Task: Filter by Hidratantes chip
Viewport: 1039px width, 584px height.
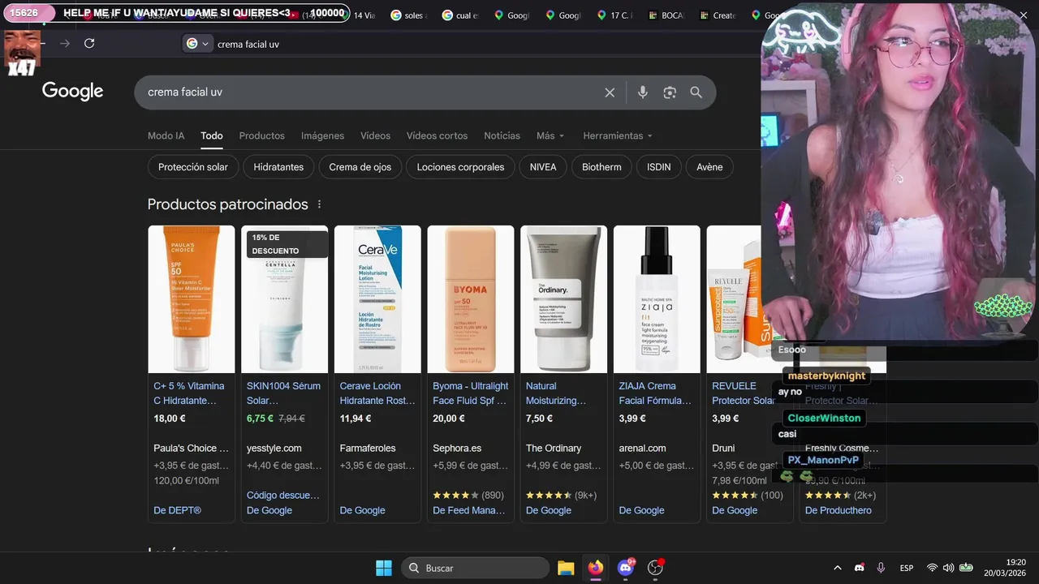Action: point(278,167)
